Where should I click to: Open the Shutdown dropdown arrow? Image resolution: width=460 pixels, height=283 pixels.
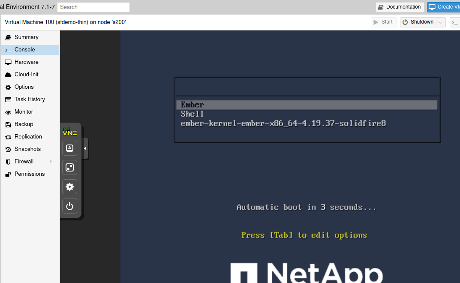(441, 22)
